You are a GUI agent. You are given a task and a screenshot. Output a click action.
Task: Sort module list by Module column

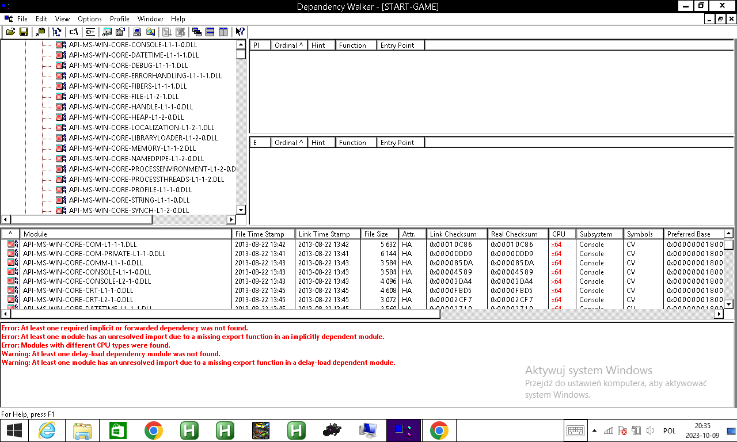[x=126, y=234]
